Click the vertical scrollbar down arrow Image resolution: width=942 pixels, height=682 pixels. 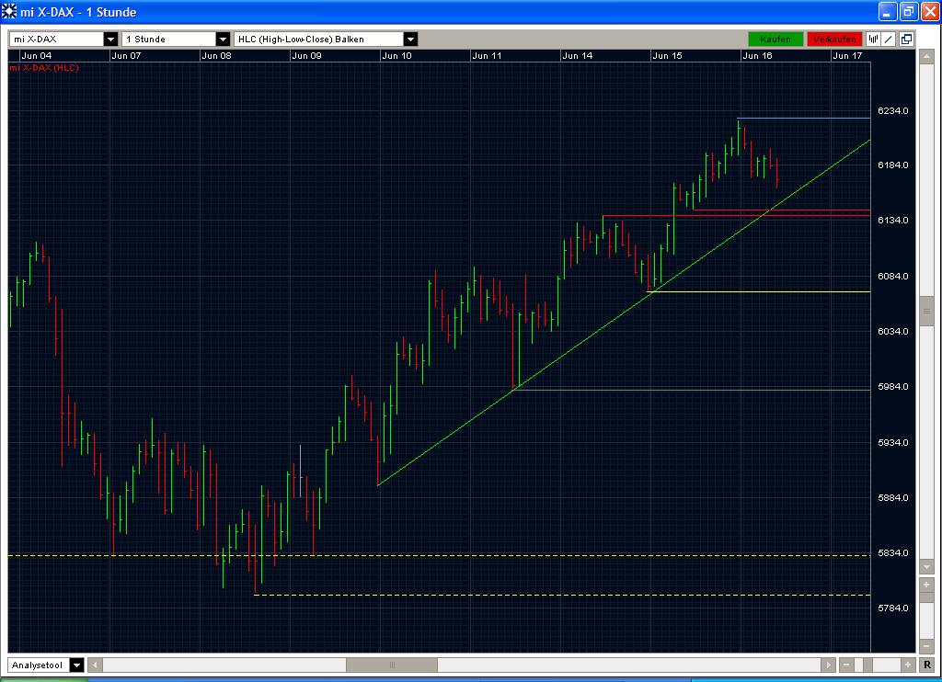point(926,567)
